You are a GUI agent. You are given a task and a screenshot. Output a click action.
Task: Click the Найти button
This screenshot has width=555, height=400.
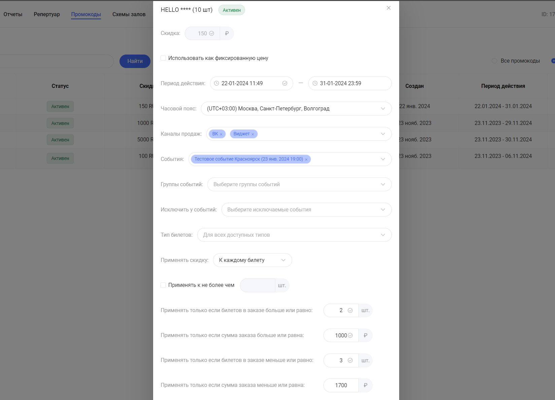pos(135,61)
